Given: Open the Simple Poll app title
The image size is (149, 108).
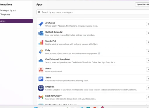Looking at the screenshot, I should pyautogui.click(x=51, y=41).
